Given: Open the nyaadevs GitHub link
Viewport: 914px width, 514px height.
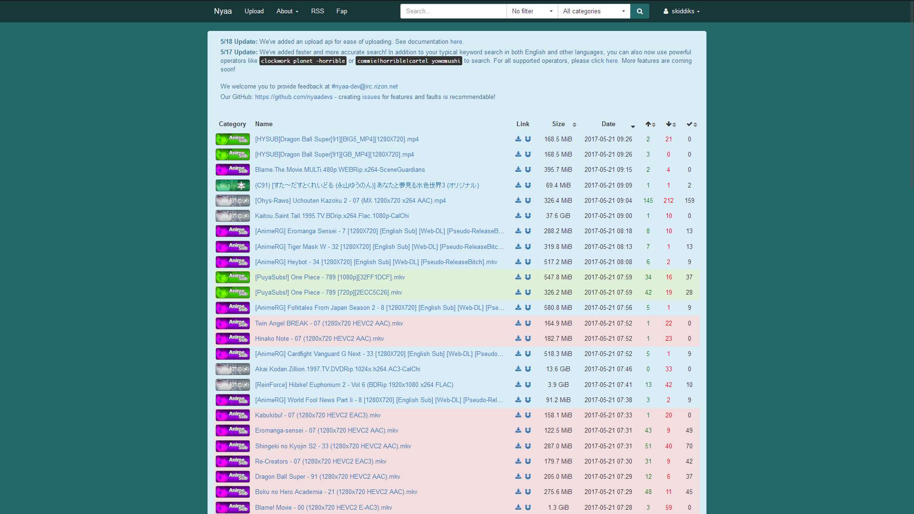Looking at the screenshot, I should [x=294, y=97].
